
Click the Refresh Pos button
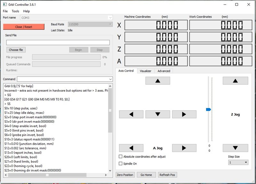[x=167, y=175]
